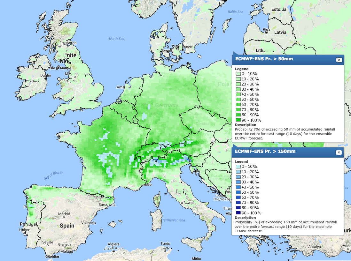Click the 0 - 10% light green swatch
Viewport: 351px width, 261px height.
click(238, 74)
